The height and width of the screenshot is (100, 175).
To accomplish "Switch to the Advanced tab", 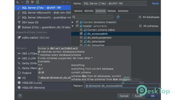I will coord(123,11).
